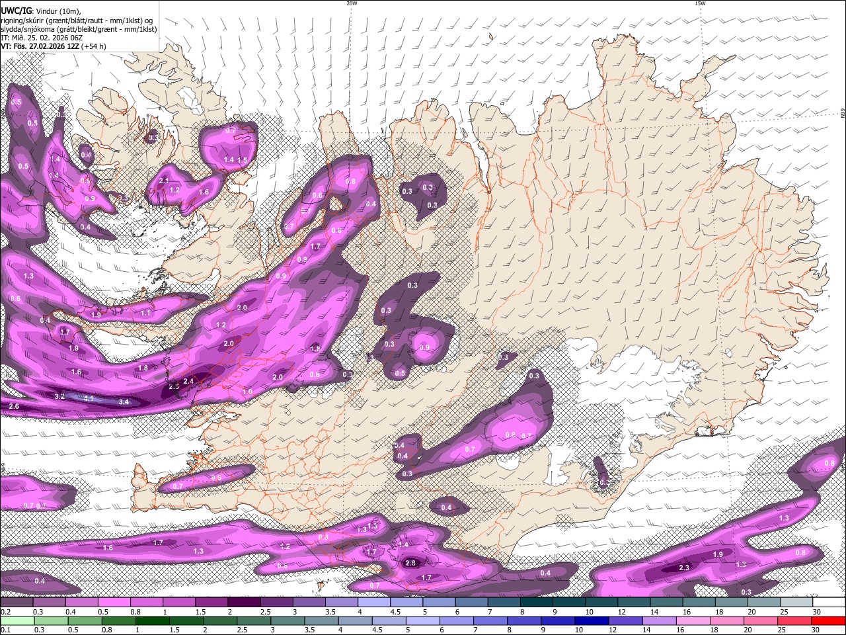The width and height of the screenshot is (846, 635).
Task: Click the '2.6' precipitation value on the map
Action: (x=14, y=406)
